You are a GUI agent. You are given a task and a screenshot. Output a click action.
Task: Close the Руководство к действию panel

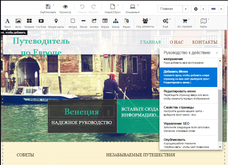click(217, 53)
